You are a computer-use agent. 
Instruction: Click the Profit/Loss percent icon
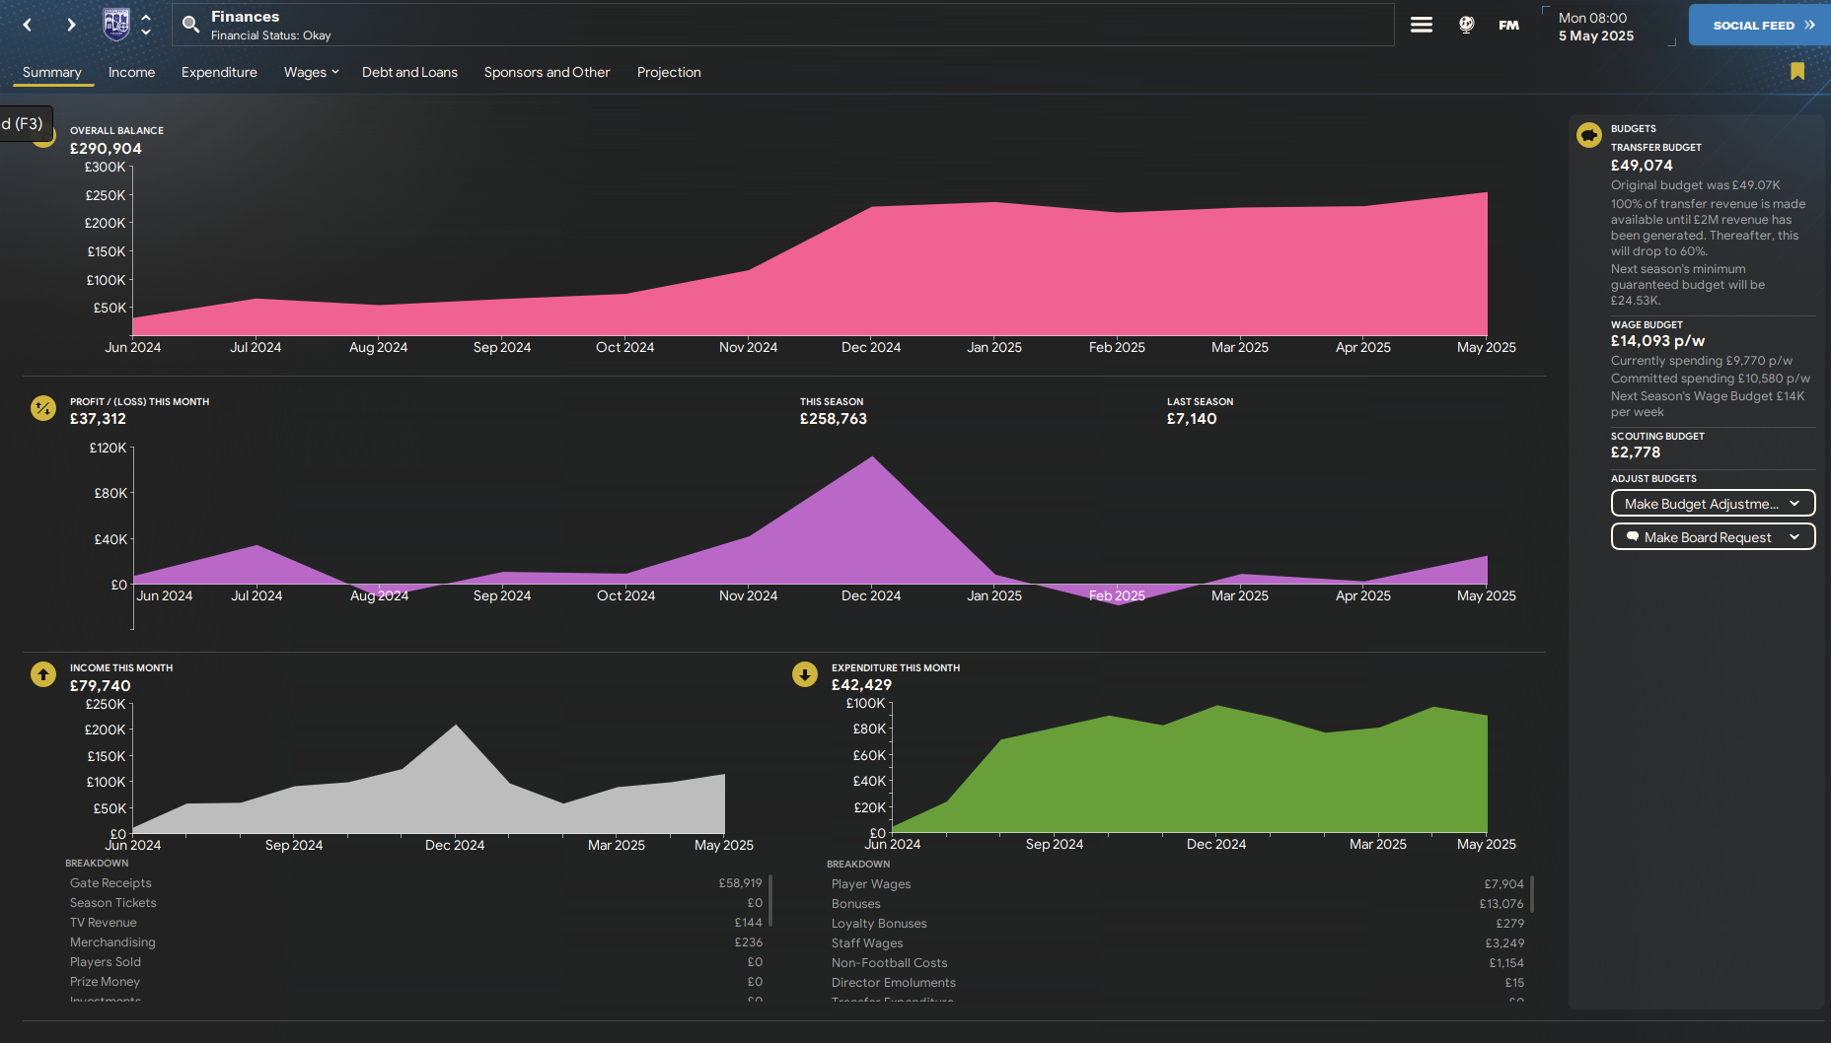click(x=43, y=408)
